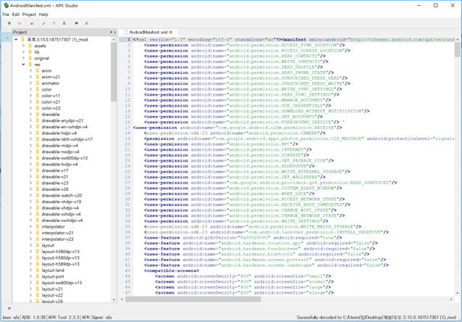Click the editor horizontal scroll right arrow
The image size is (462, 322).
451,300
